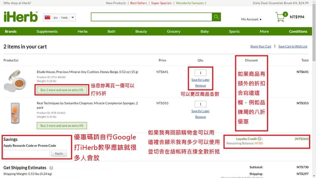Open the shopping cart icon

pos(281,17)
